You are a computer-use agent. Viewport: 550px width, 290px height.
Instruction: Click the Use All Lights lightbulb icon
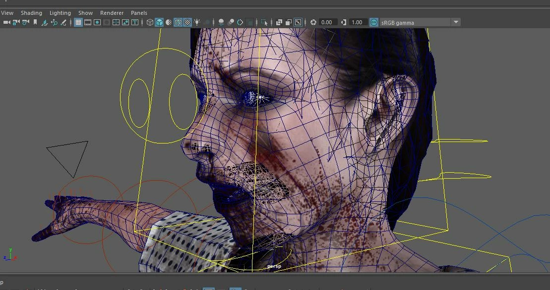197,22
